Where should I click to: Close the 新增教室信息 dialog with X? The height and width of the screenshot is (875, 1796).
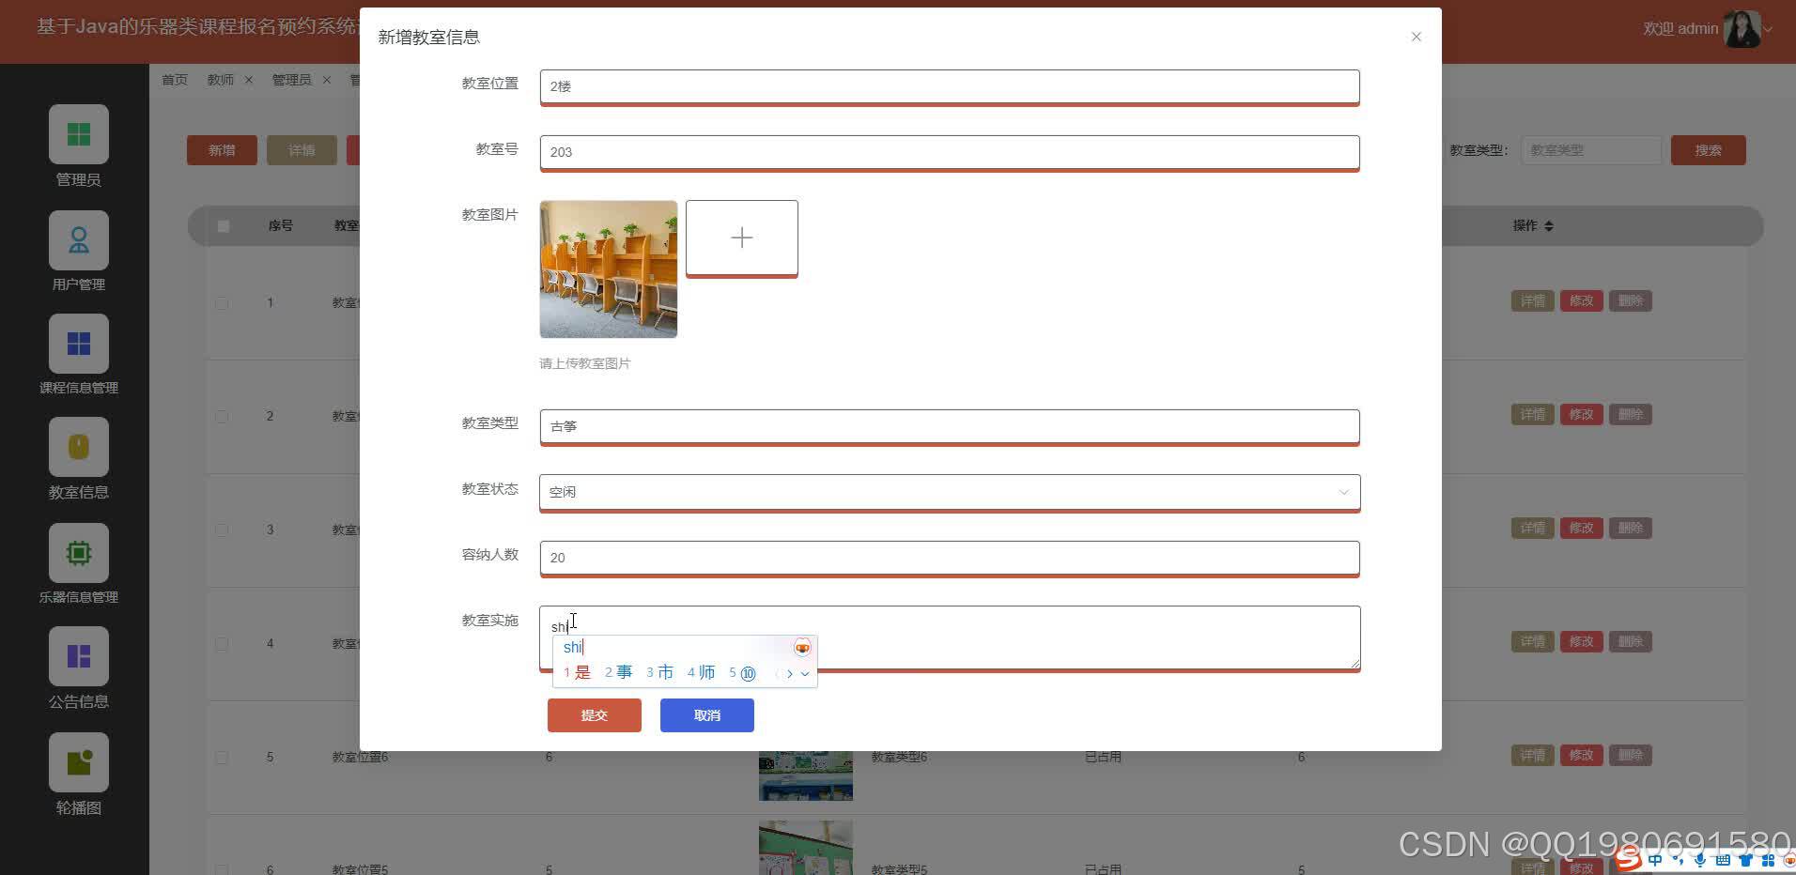pyautogui.click(x=1417, y=37)
